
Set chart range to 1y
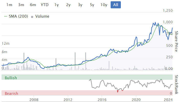[x=57, y=5]
